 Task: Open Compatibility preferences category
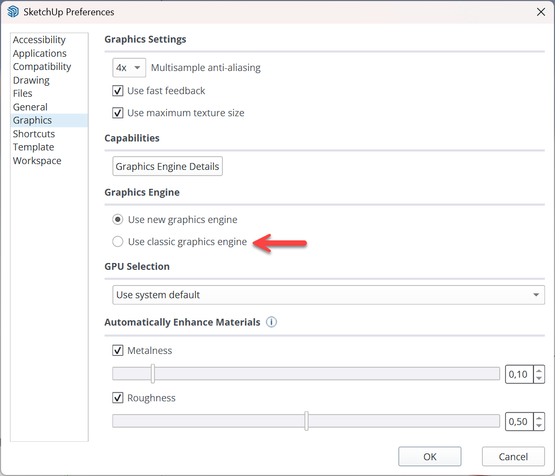click(x=49, y=67)
